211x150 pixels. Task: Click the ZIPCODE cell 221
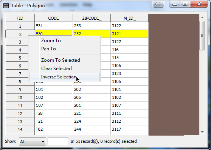pyautogui.click(x=92, y=113)
